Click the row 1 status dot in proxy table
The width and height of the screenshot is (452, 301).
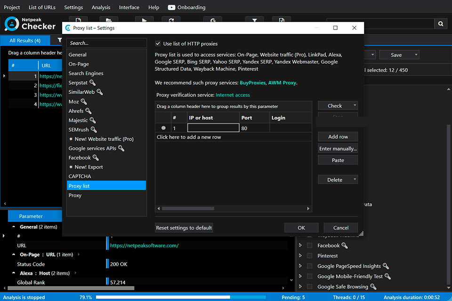pos(163,128)
